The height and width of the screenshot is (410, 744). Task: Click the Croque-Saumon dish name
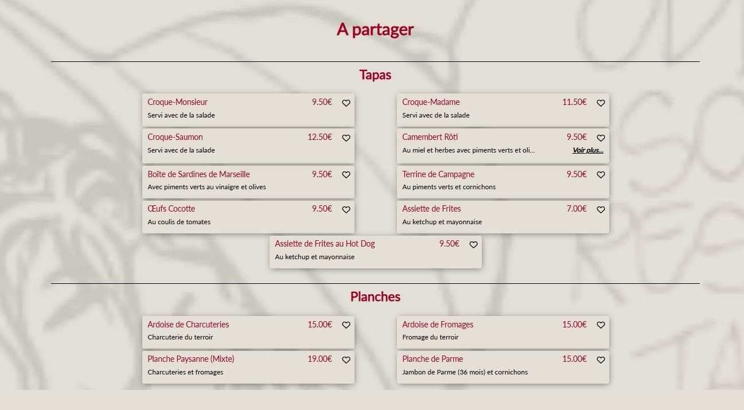tap(175, 137)
